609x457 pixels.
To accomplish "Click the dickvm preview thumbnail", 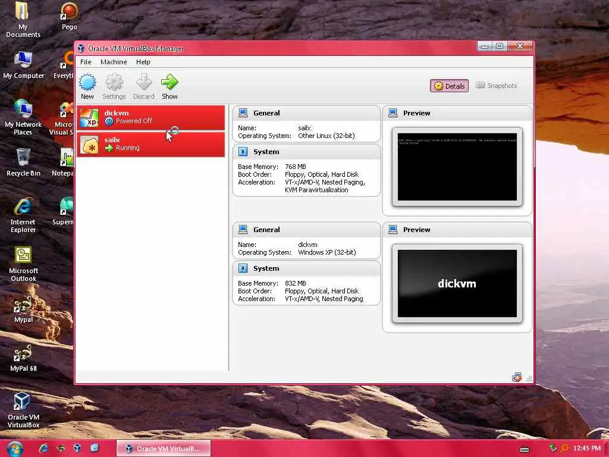I will [x=457, y=284].
